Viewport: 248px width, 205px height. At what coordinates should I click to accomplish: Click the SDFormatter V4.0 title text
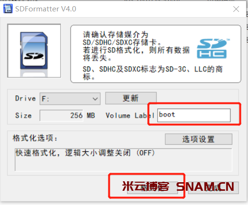[45, 9]
